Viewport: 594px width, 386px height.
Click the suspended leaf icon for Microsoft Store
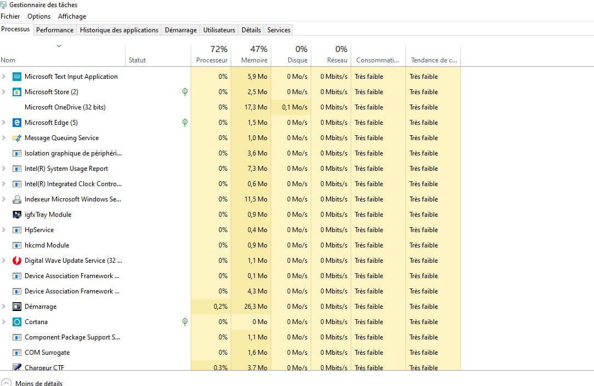pyautogui.click(x=185, y=92)
